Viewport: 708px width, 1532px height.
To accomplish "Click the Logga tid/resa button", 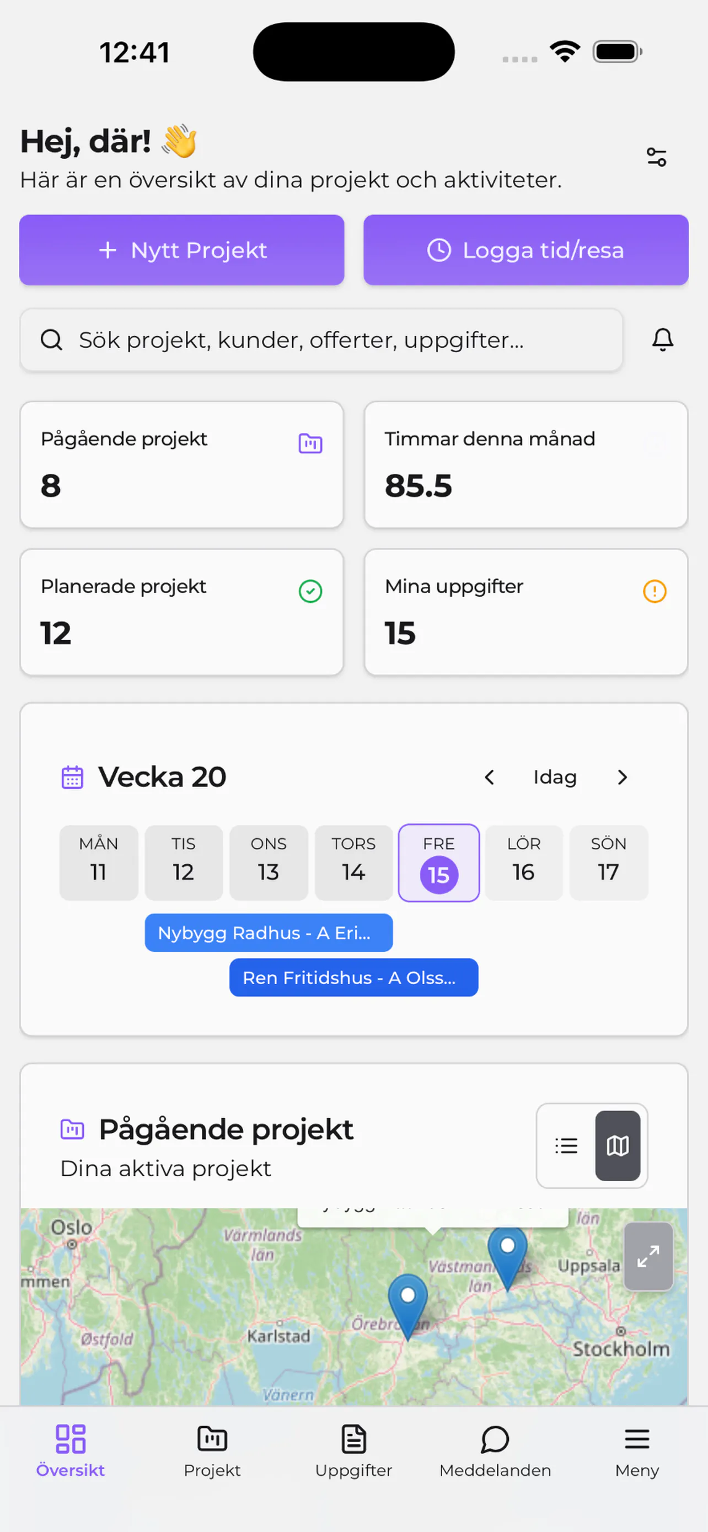I will [525, 250].
